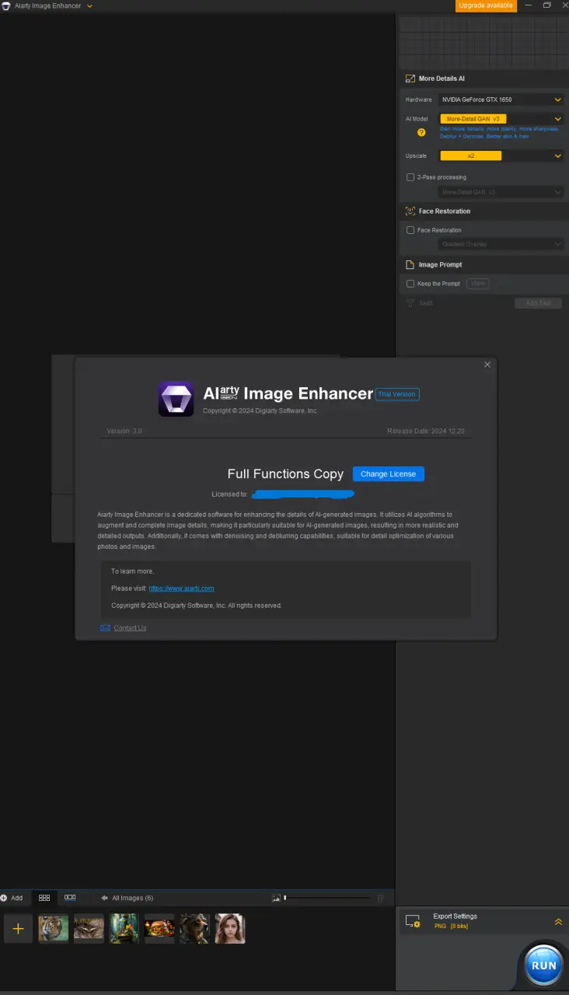Click the yellow help question mark icon
The image size is (569, 995).
pos(421,132)
